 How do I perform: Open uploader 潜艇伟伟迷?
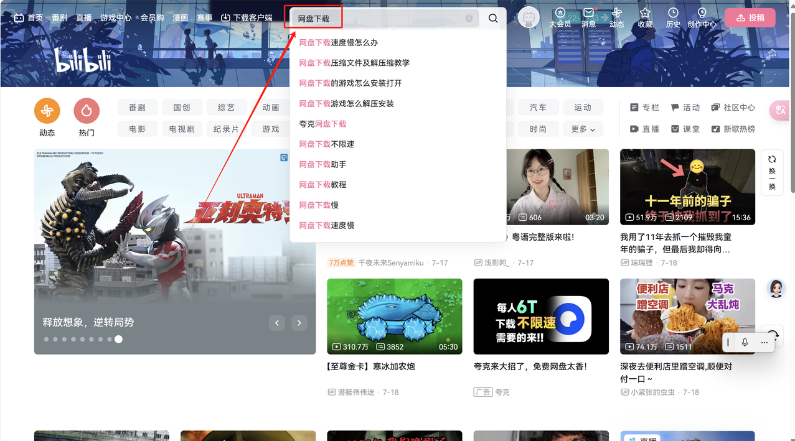357,392
